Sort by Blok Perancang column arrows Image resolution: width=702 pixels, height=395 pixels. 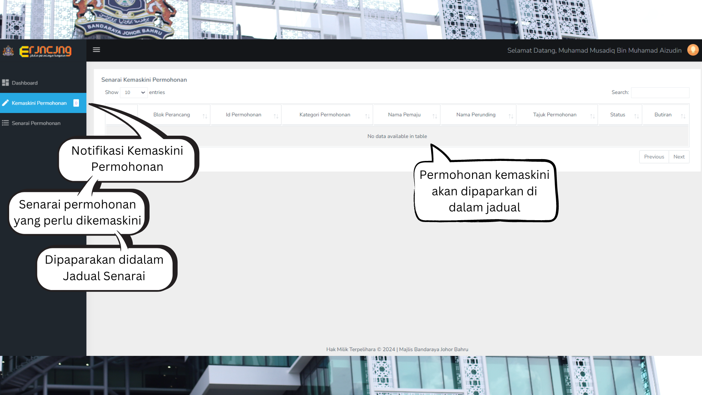[x=205, y=116]
